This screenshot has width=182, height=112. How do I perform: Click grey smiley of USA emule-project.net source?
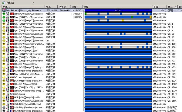[4, 107]
